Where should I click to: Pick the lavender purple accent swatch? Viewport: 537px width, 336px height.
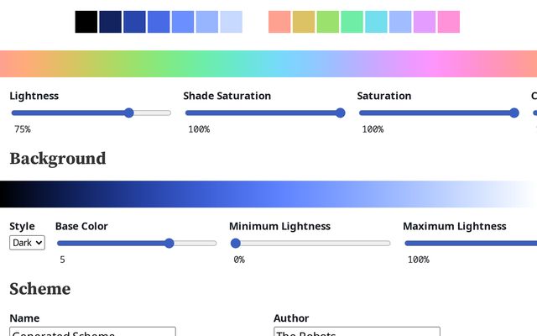425,22
